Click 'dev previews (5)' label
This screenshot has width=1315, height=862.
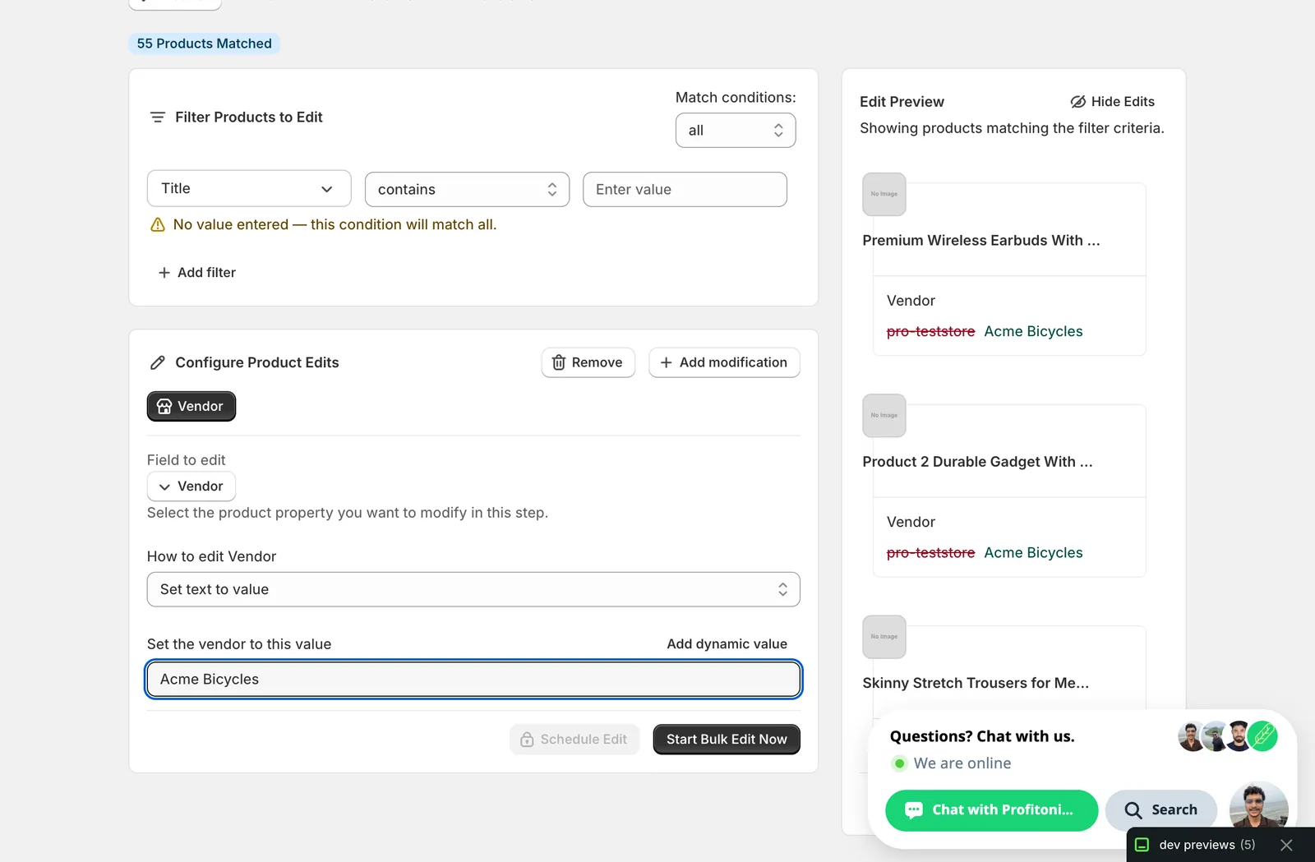pyautogui.click(x=1207, y=845)
